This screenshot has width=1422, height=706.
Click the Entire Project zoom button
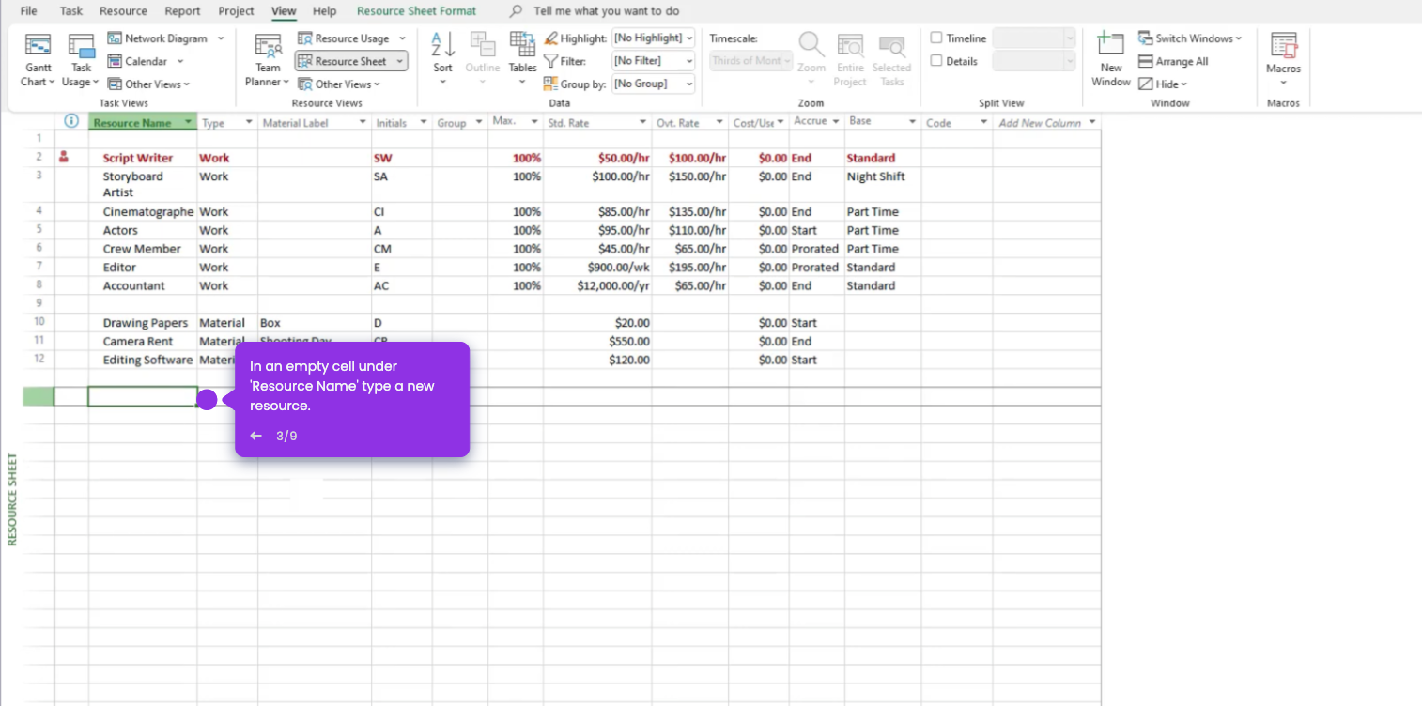[850, 59]
